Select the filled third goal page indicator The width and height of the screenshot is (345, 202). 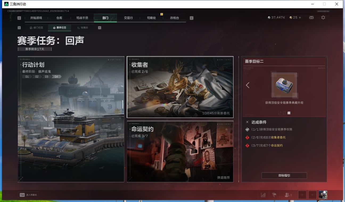click(x=289, y=113)
